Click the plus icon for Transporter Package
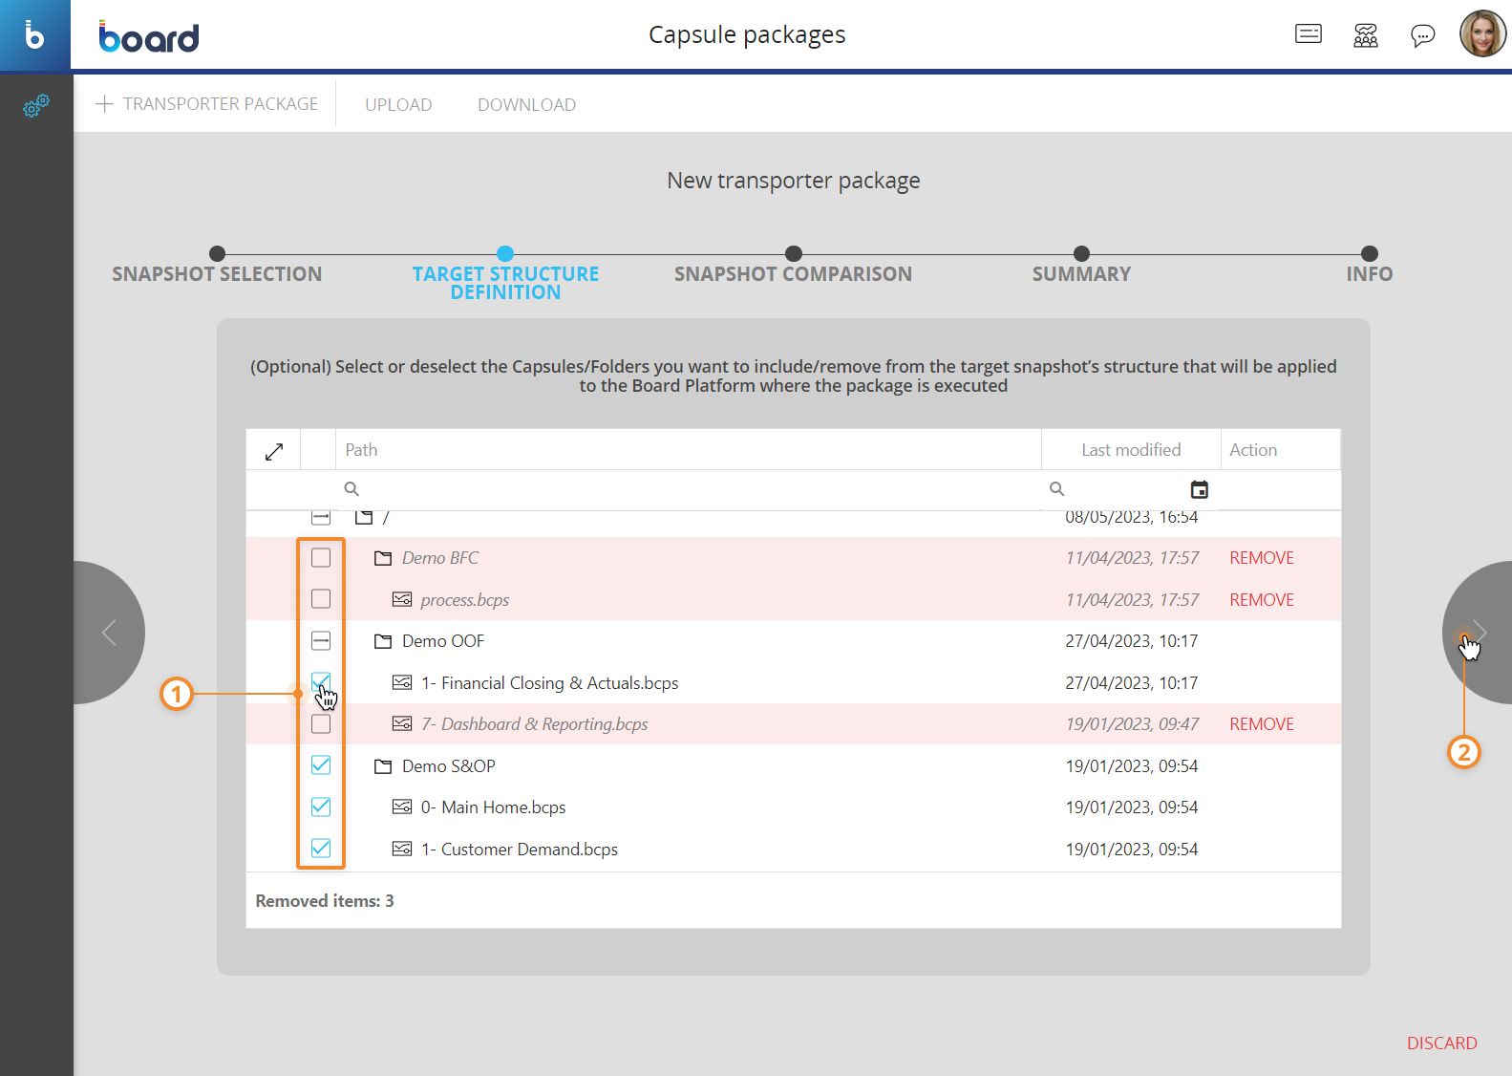 pyautogui.click(x=105, y=103)
